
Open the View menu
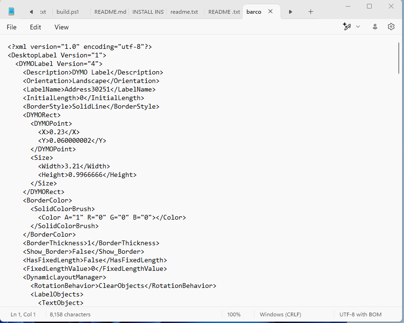[x=62, y=27]
